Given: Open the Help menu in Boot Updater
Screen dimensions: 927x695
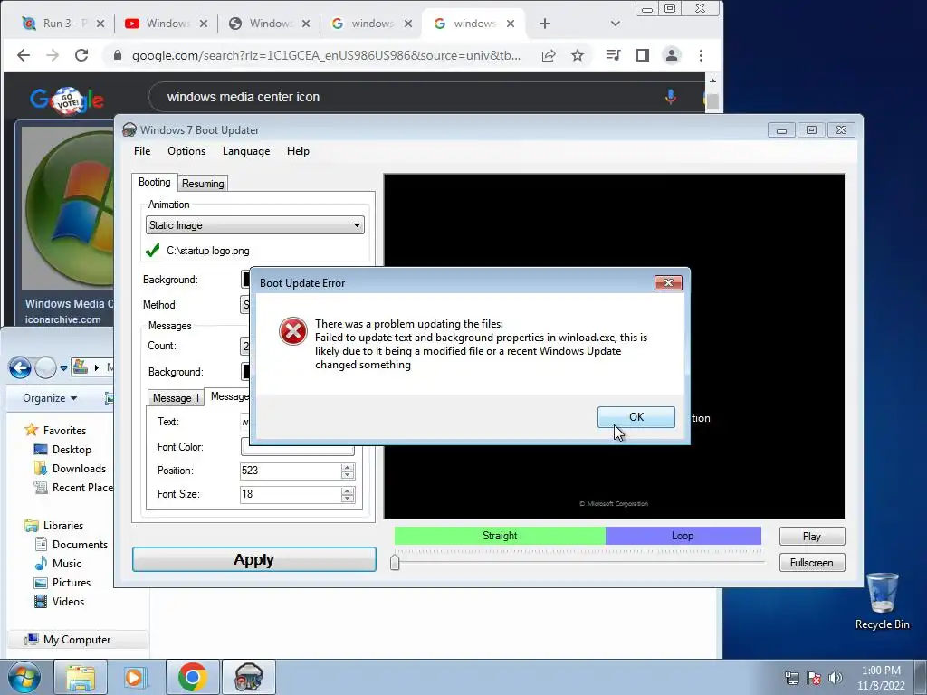Looking at the screenshot, I should pos(298,151).
